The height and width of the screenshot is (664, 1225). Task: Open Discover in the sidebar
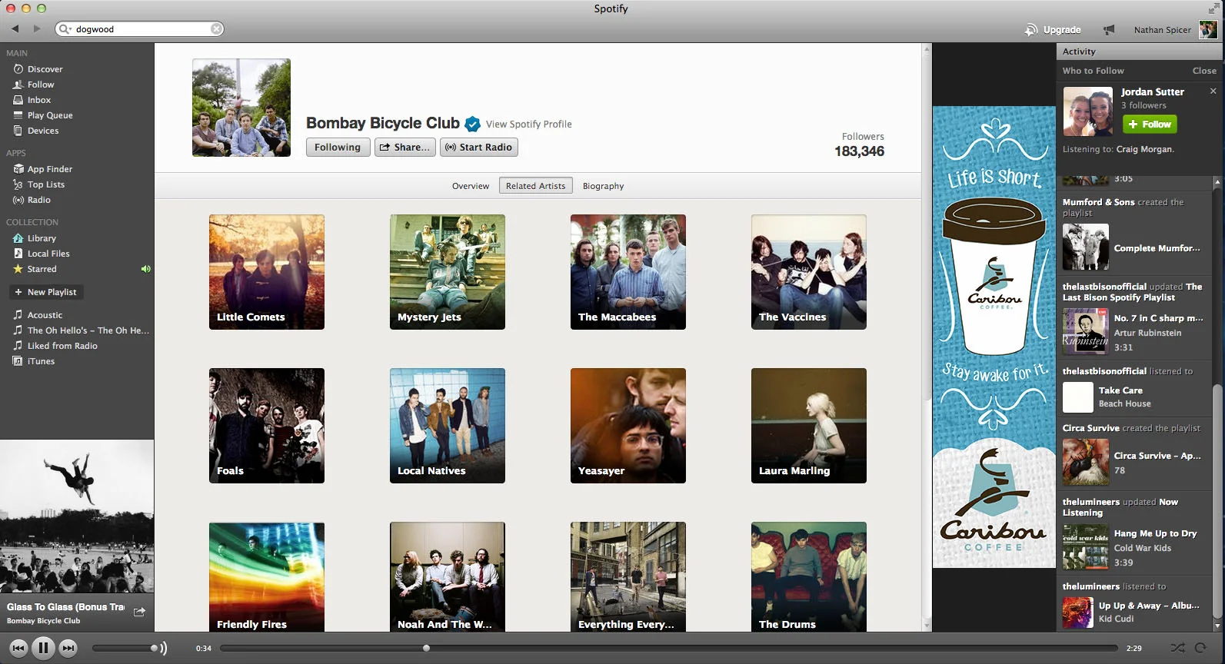click(x=45, y=69)
